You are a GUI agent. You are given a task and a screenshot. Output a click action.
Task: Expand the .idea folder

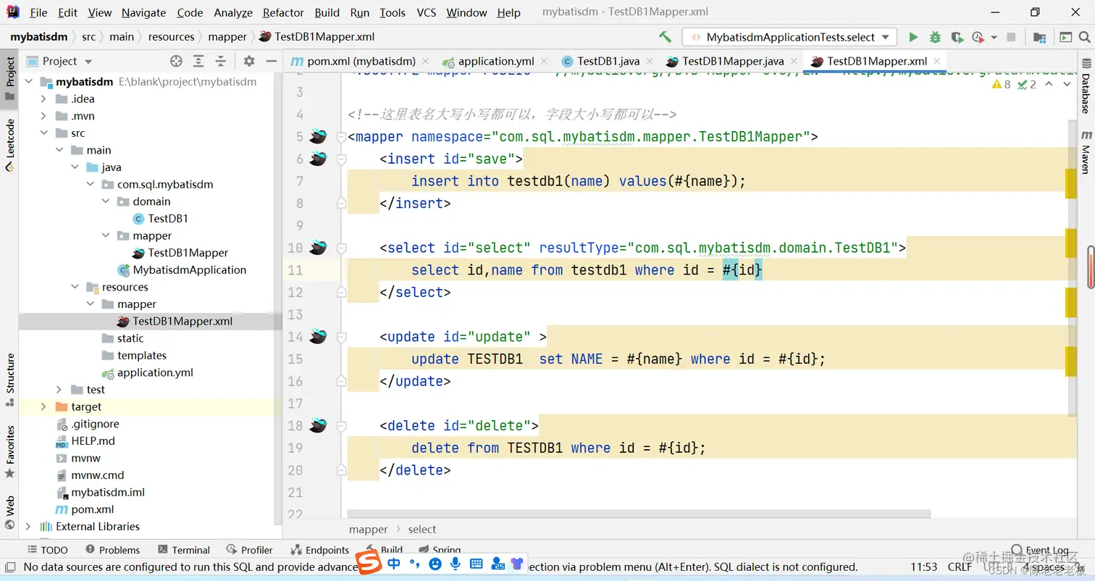click(x=44, y=99)
